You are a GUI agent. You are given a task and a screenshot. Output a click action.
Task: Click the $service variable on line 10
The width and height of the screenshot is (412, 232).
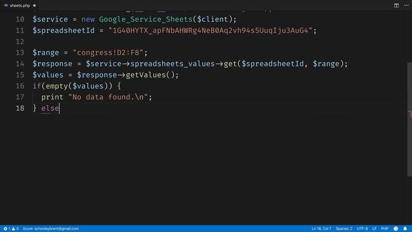pos(50,19)
